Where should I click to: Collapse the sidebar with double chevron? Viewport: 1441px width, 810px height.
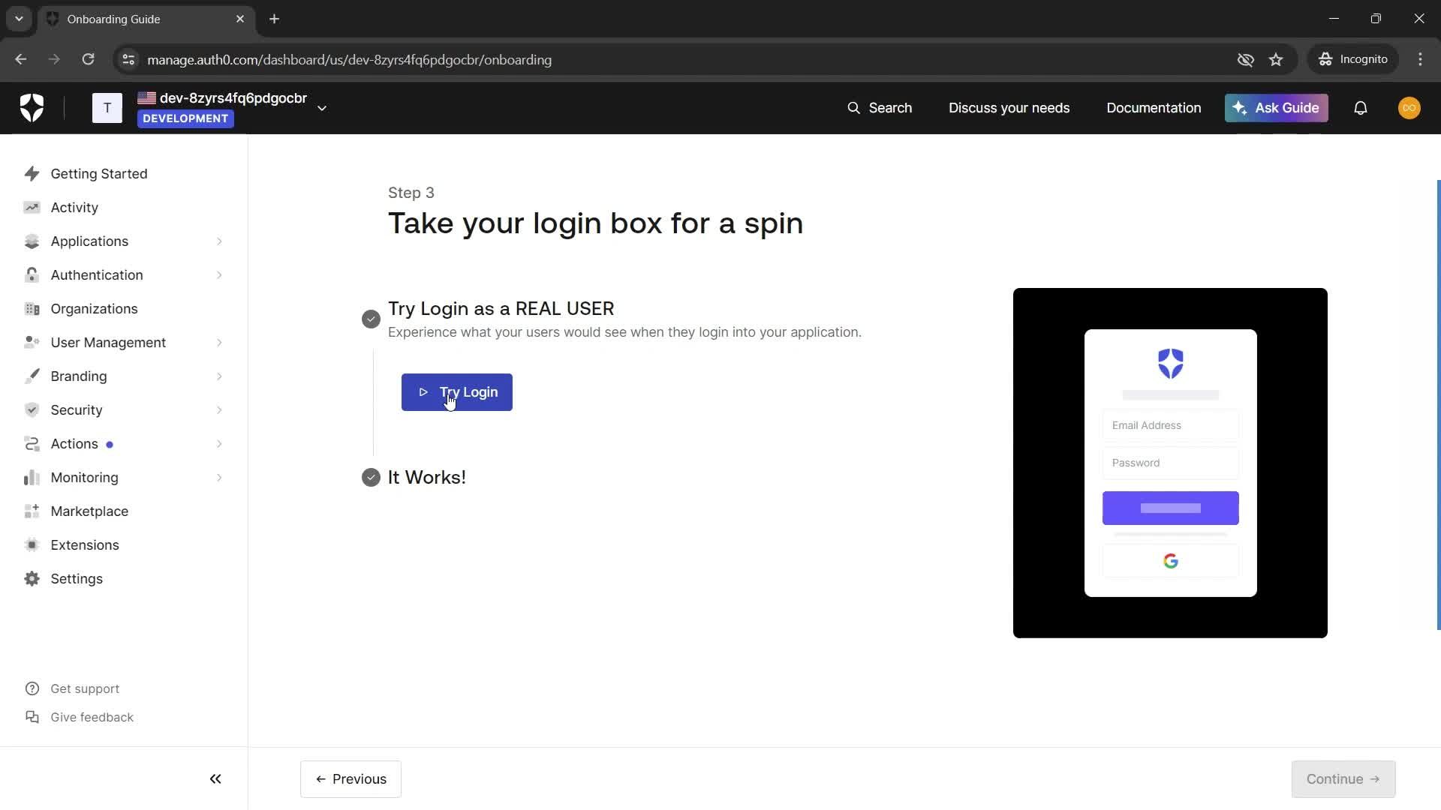pos(215,779)
